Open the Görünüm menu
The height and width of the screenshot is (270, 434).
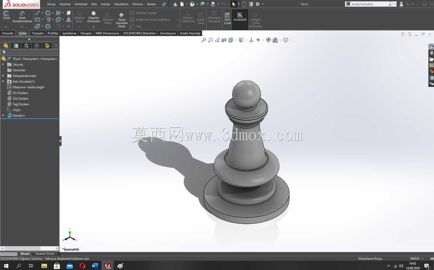[81, 4]
